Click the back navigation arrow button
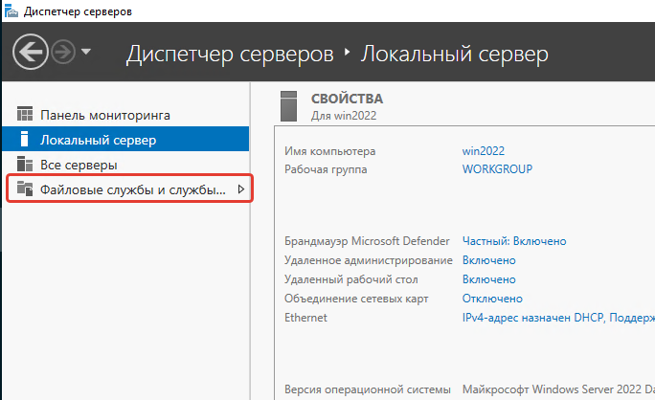The height and width of the screenshot is (400, 655). 31,53
